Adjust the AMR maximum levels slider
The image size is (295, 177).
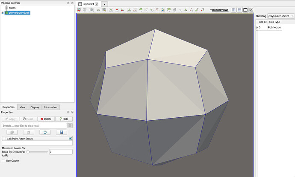point(28,151)
